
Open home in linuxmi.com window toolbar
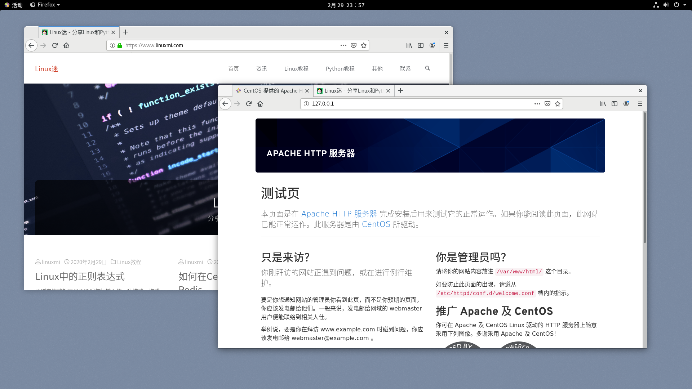click(66, 45)
